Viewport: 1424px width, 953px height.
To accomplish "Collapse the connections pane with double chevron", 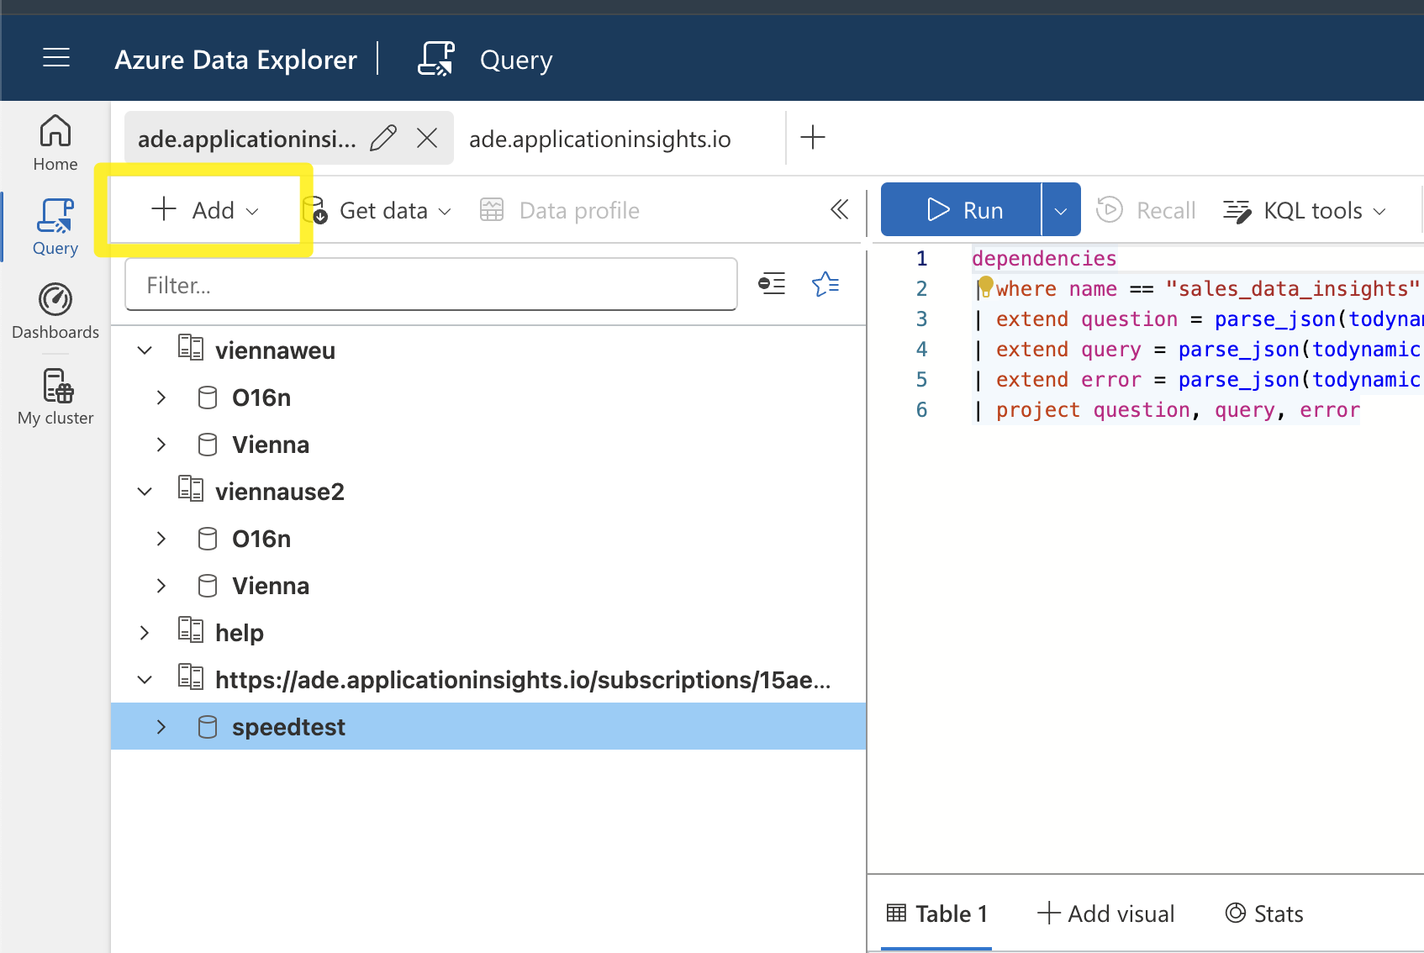I will pos(839,209).
